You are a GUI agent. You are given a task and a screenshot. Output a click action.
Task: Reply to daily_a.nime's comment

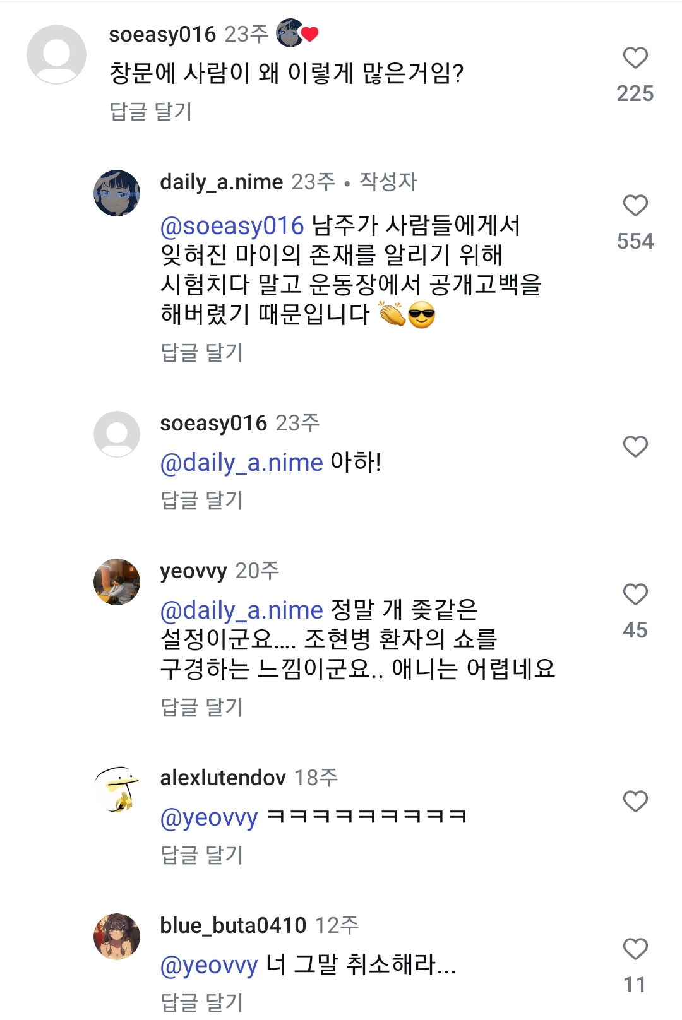[202, 353]
